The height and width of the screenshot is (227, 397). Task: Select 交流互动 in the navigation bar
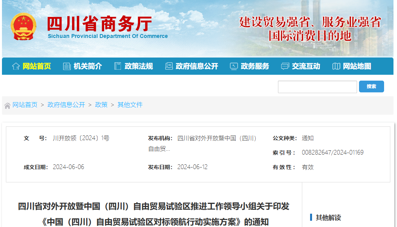point(306,67)
